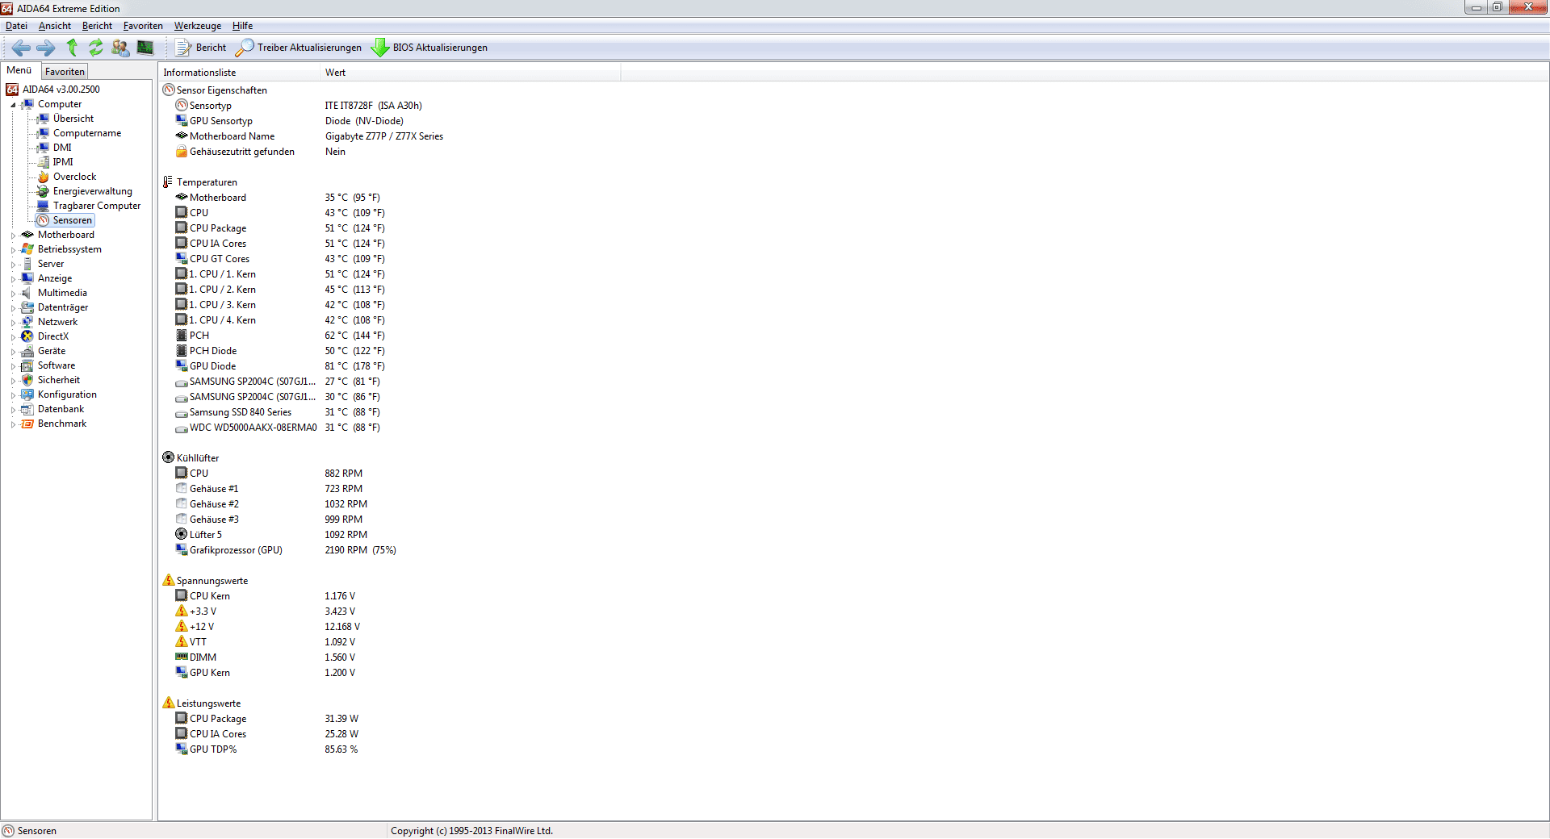Image resolution: width=1550 pixels, height=839 pixels.
Task: Select the Lüfter 5 fan row
Action: tap(271, 535)
